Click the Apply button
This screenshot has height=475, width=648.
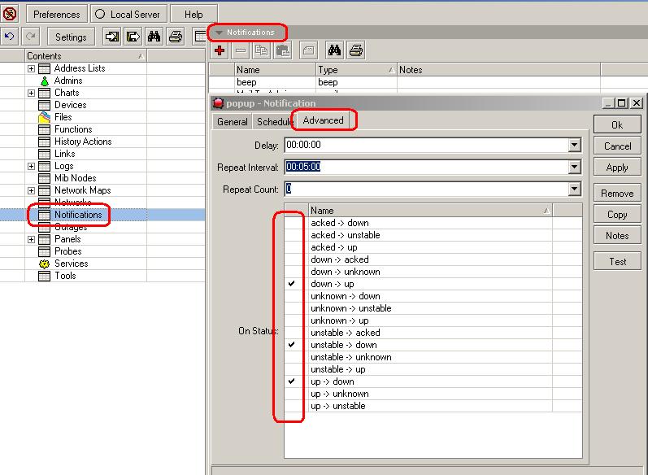[x=617, y=168]
